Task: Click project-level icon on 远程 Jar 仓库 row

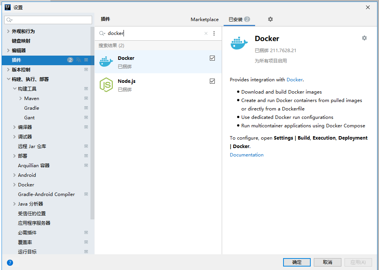Action: (86, 146)
